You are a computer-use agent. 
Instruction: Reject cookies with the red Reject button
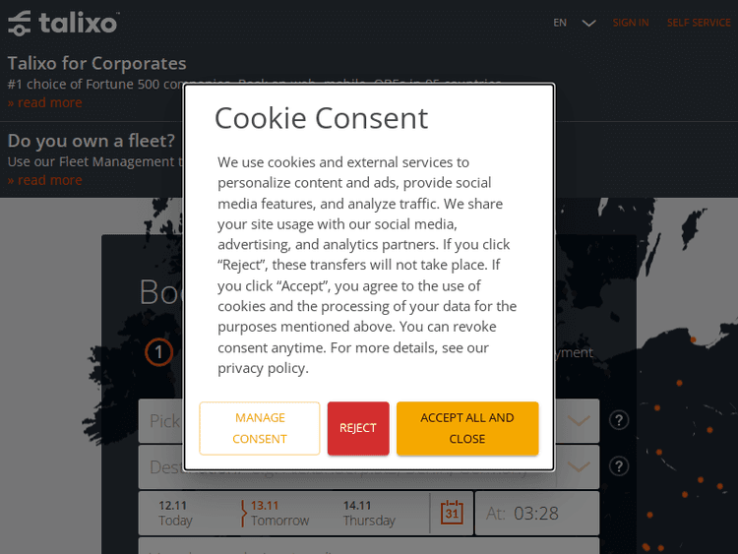[x=358, y=428]
